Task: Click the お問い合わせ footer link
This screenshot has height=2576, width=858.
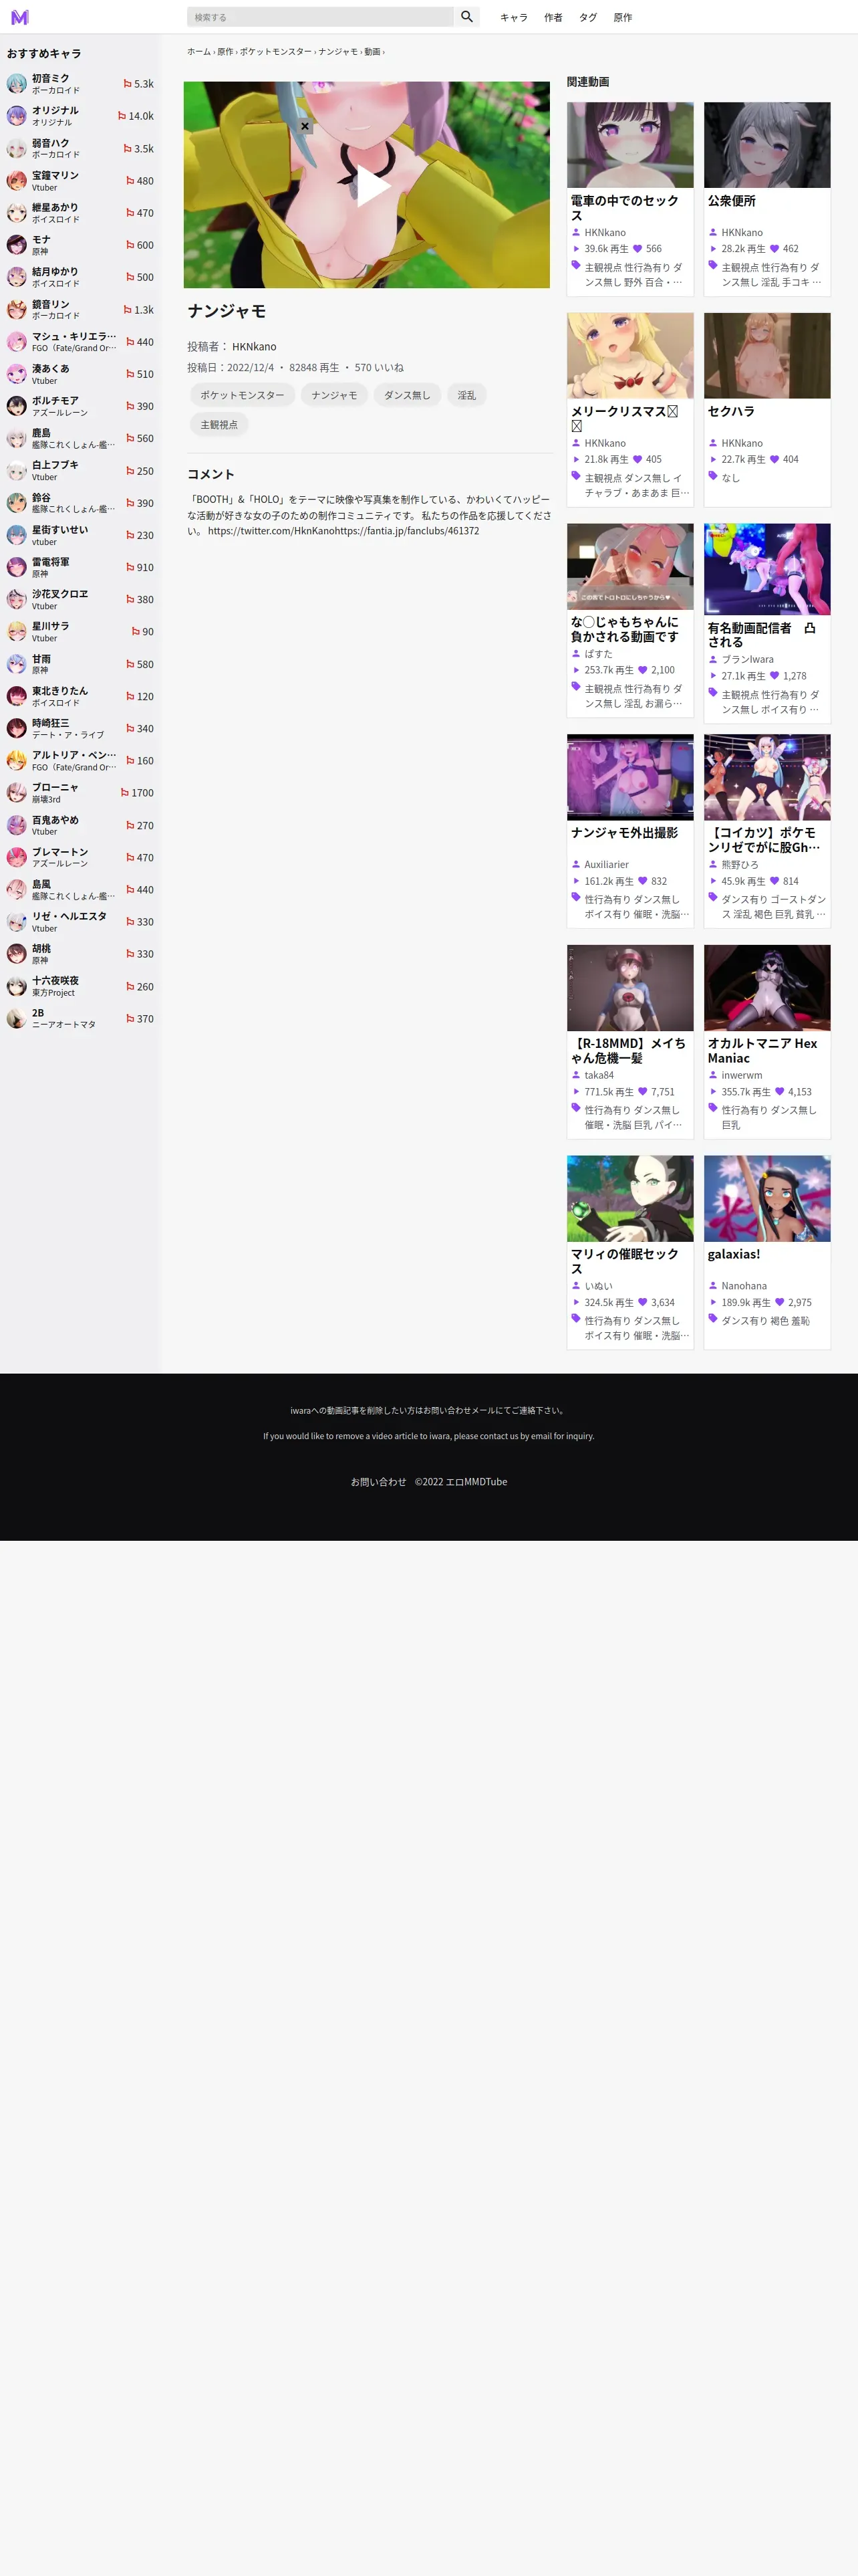Action: coord(379,1482)
